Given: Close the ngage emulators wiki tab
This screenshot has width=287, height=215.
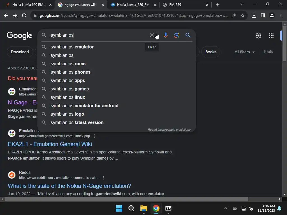Looking at the screenshot, I should pyautogui.click(x=103, y=5).
